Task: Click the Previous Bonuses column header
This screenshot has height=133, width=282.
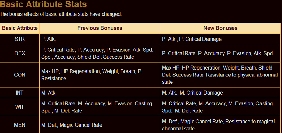Action: (100, 28)
